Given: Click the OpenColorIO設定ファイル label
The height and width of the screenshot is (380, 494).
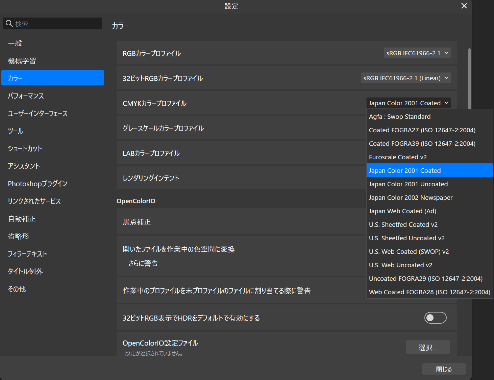Looking at the screenshot, I should 160,343.
